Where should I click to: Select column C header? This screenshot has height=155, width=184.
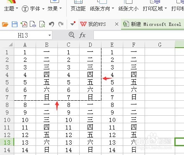[68, 45]
